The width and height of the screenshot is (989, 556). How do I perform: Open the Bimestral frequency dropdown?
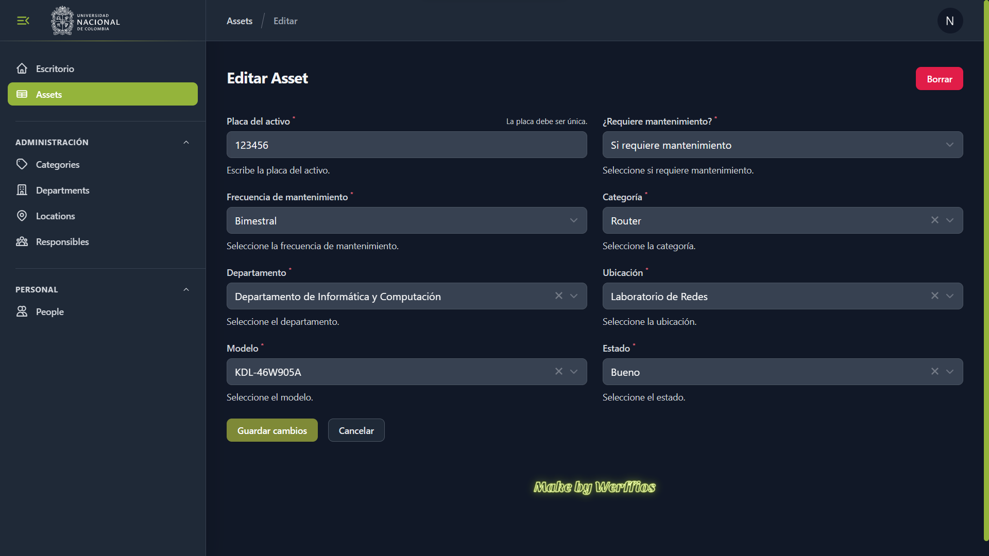click(406, 220)
